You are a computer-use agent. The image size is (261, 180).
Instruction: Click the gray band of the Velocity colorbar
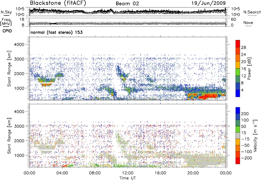pyautogui.click(x=238, y=136)
